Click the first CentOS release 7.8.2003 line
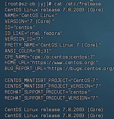 [54, 10]
